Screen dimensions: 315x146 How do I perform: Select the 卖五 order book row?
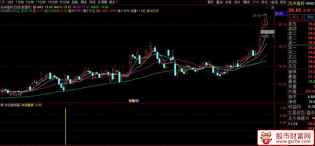[302, 24]
